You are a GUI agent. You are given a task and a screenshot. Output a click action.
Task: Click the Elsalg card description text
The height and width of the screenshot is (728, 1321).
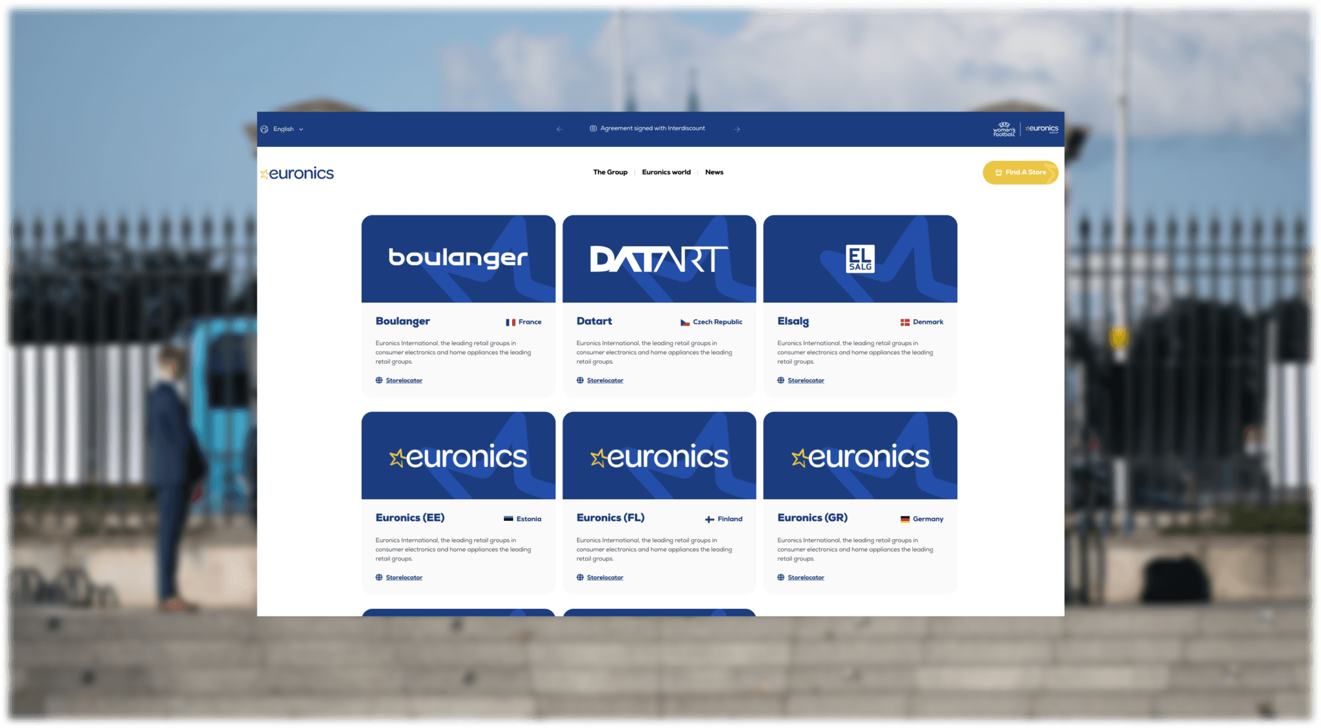pos(855,353)
